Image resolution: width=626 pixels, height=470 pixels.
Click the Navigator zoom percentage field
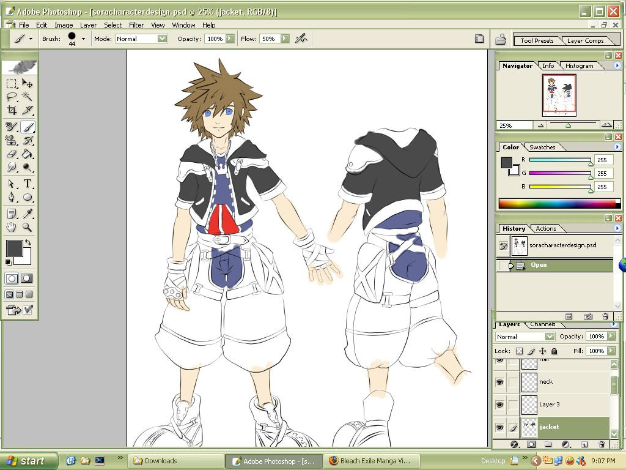click(x=514, y=125)
